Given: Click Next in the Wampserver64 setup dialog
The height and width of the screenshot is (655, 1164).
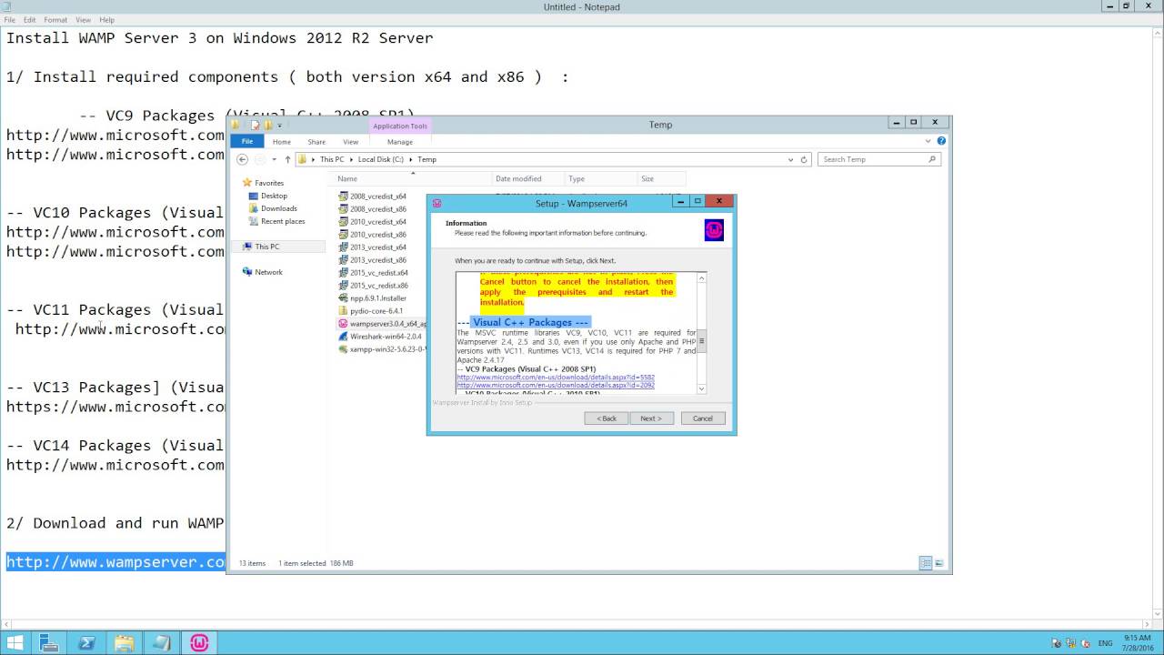Looking at the screenshot, I should 651,418.
